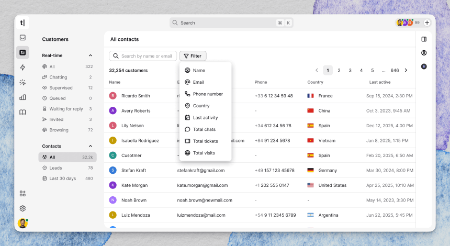Click the Argentina flag icon
The image size is (450, 246).
click(x=310, y=215)
